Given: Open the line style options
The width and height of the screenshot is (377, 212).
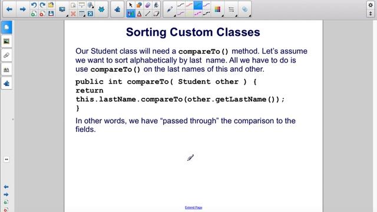Looking at the screenshot, I should click(232, 9).
